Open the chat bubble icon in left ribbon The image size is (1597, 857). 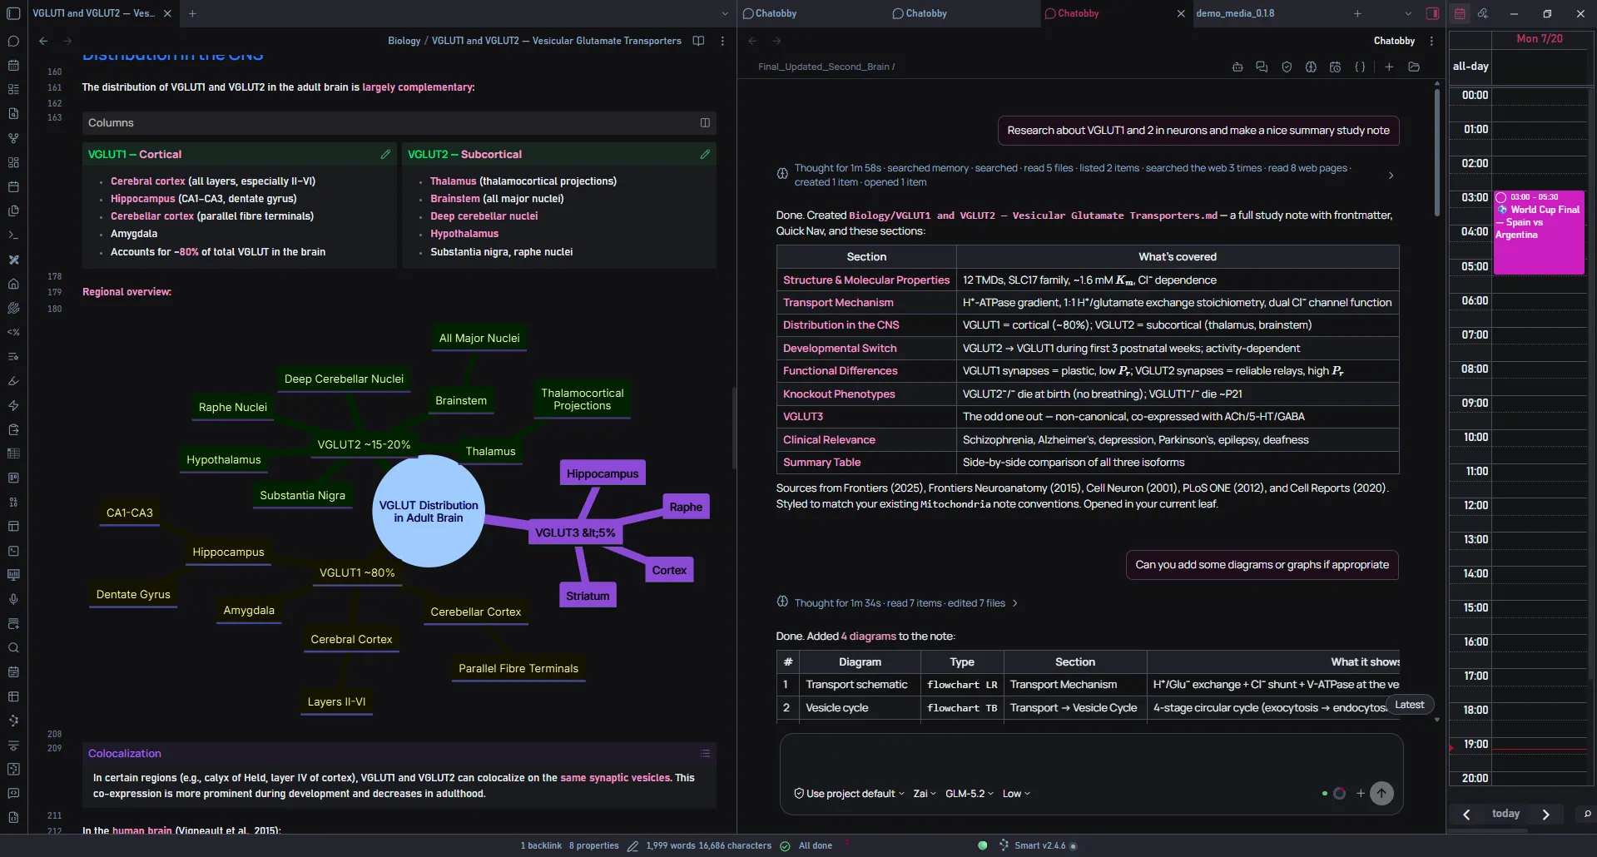tap(13, 41)
